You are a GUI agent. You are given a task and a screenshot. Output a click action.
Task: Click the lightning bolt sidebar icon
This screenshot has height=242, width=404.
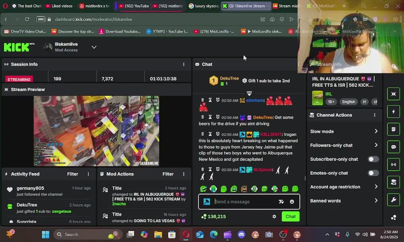(394, 112)
